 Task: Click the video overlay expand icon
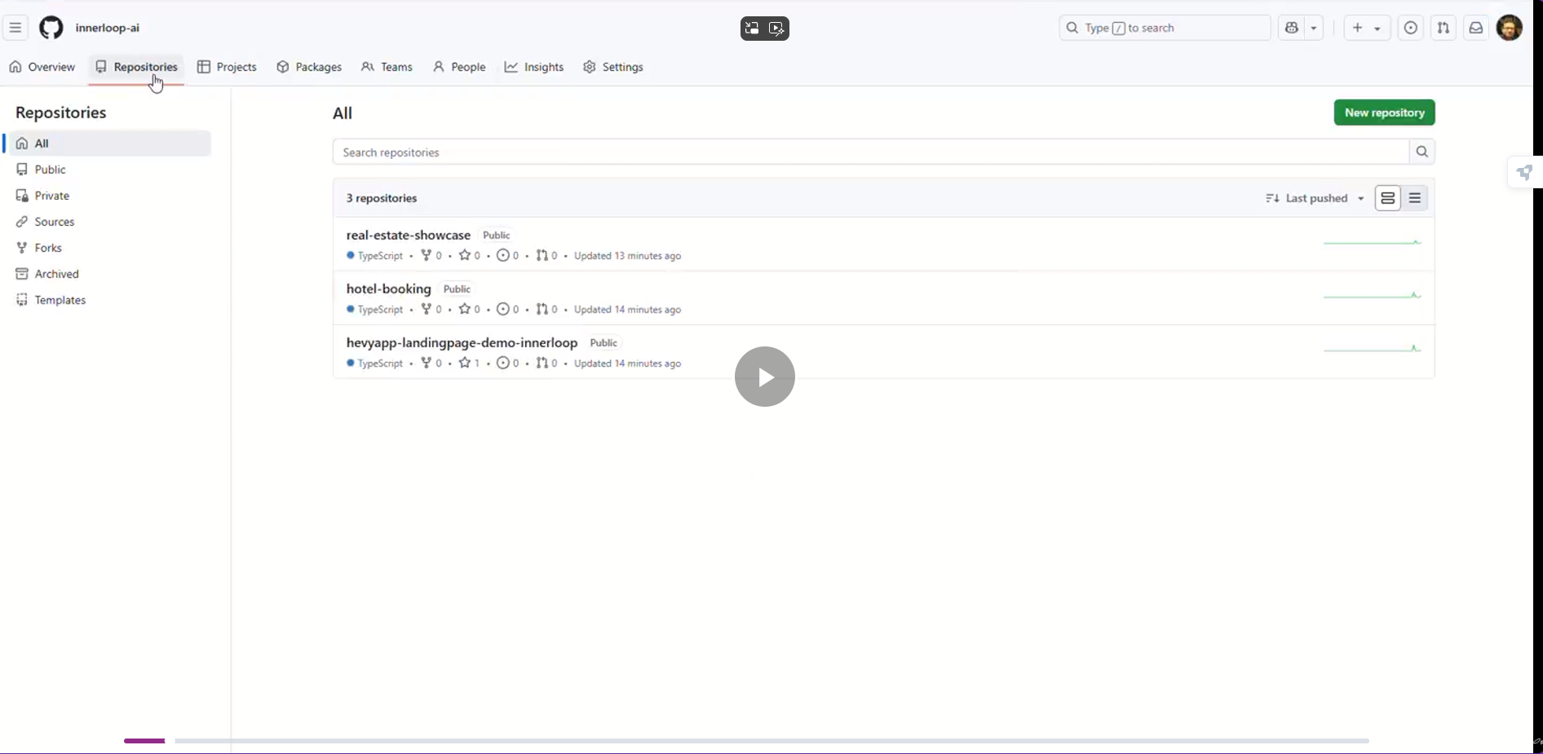[777, 29]
